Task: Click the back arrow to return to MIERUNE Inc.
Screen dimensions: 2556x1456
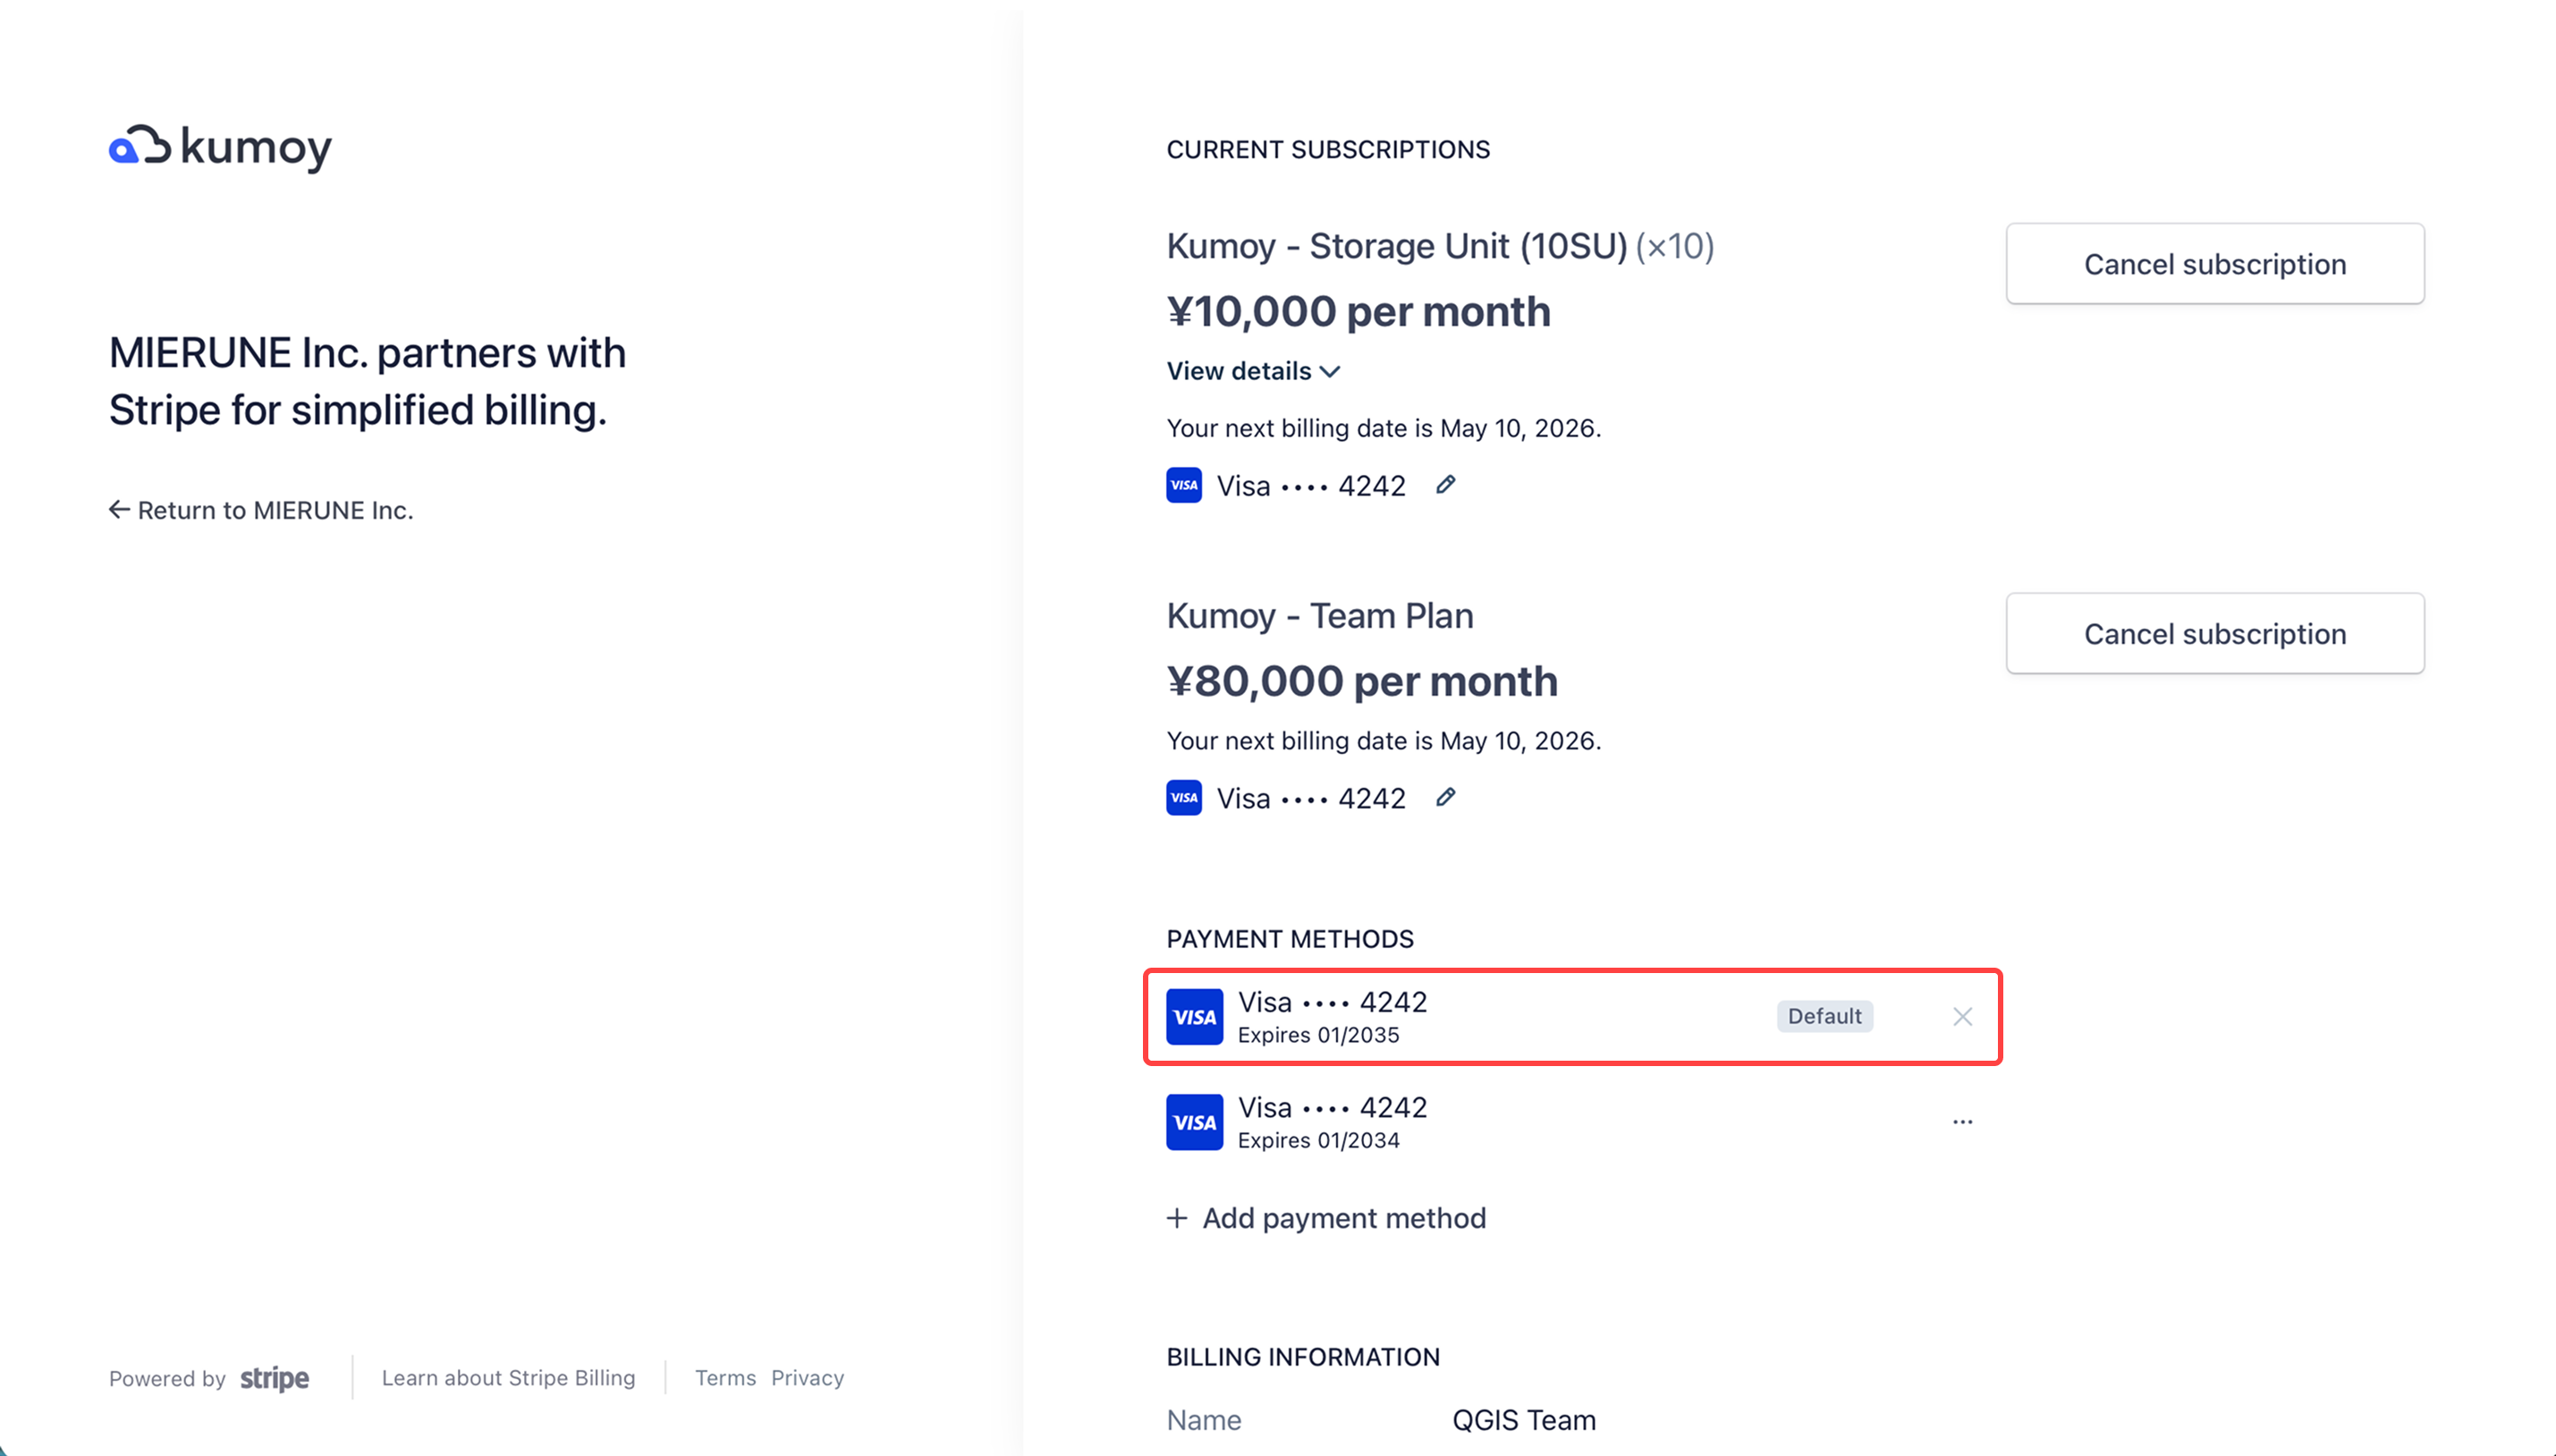Action: (x=118, y=510)
